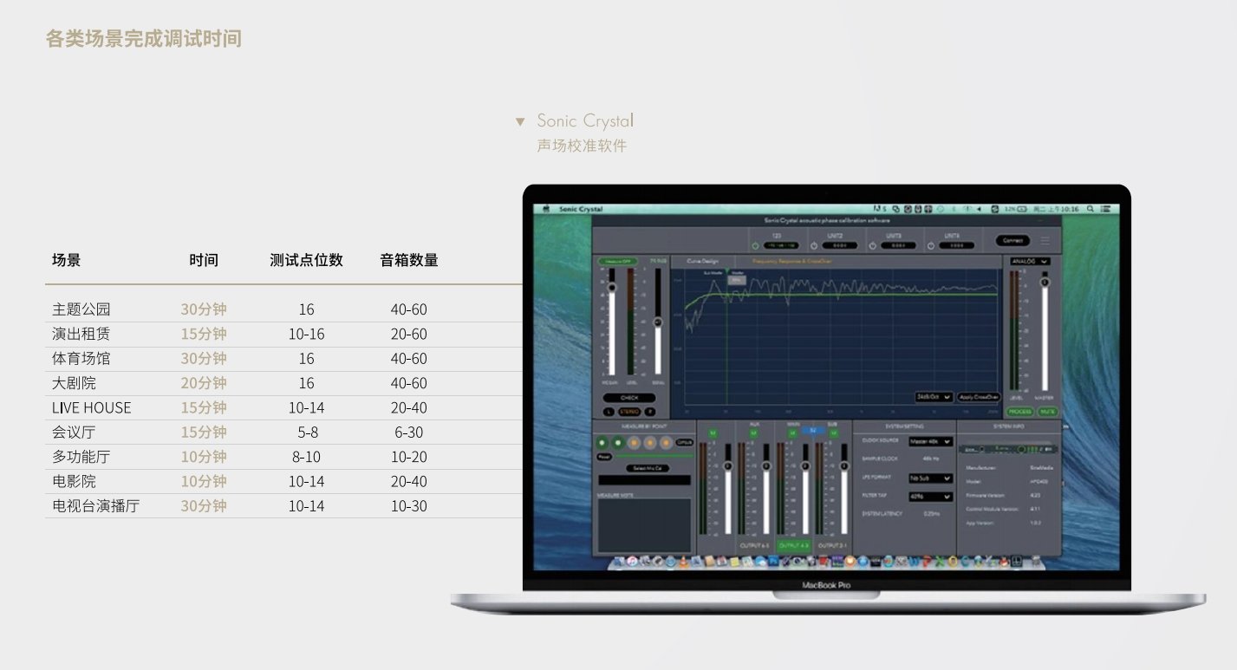Click the '20分钟' time for 大剧院
Image resolution: width=1237 pixels, height=670 pixels.
tap(204, 383)
